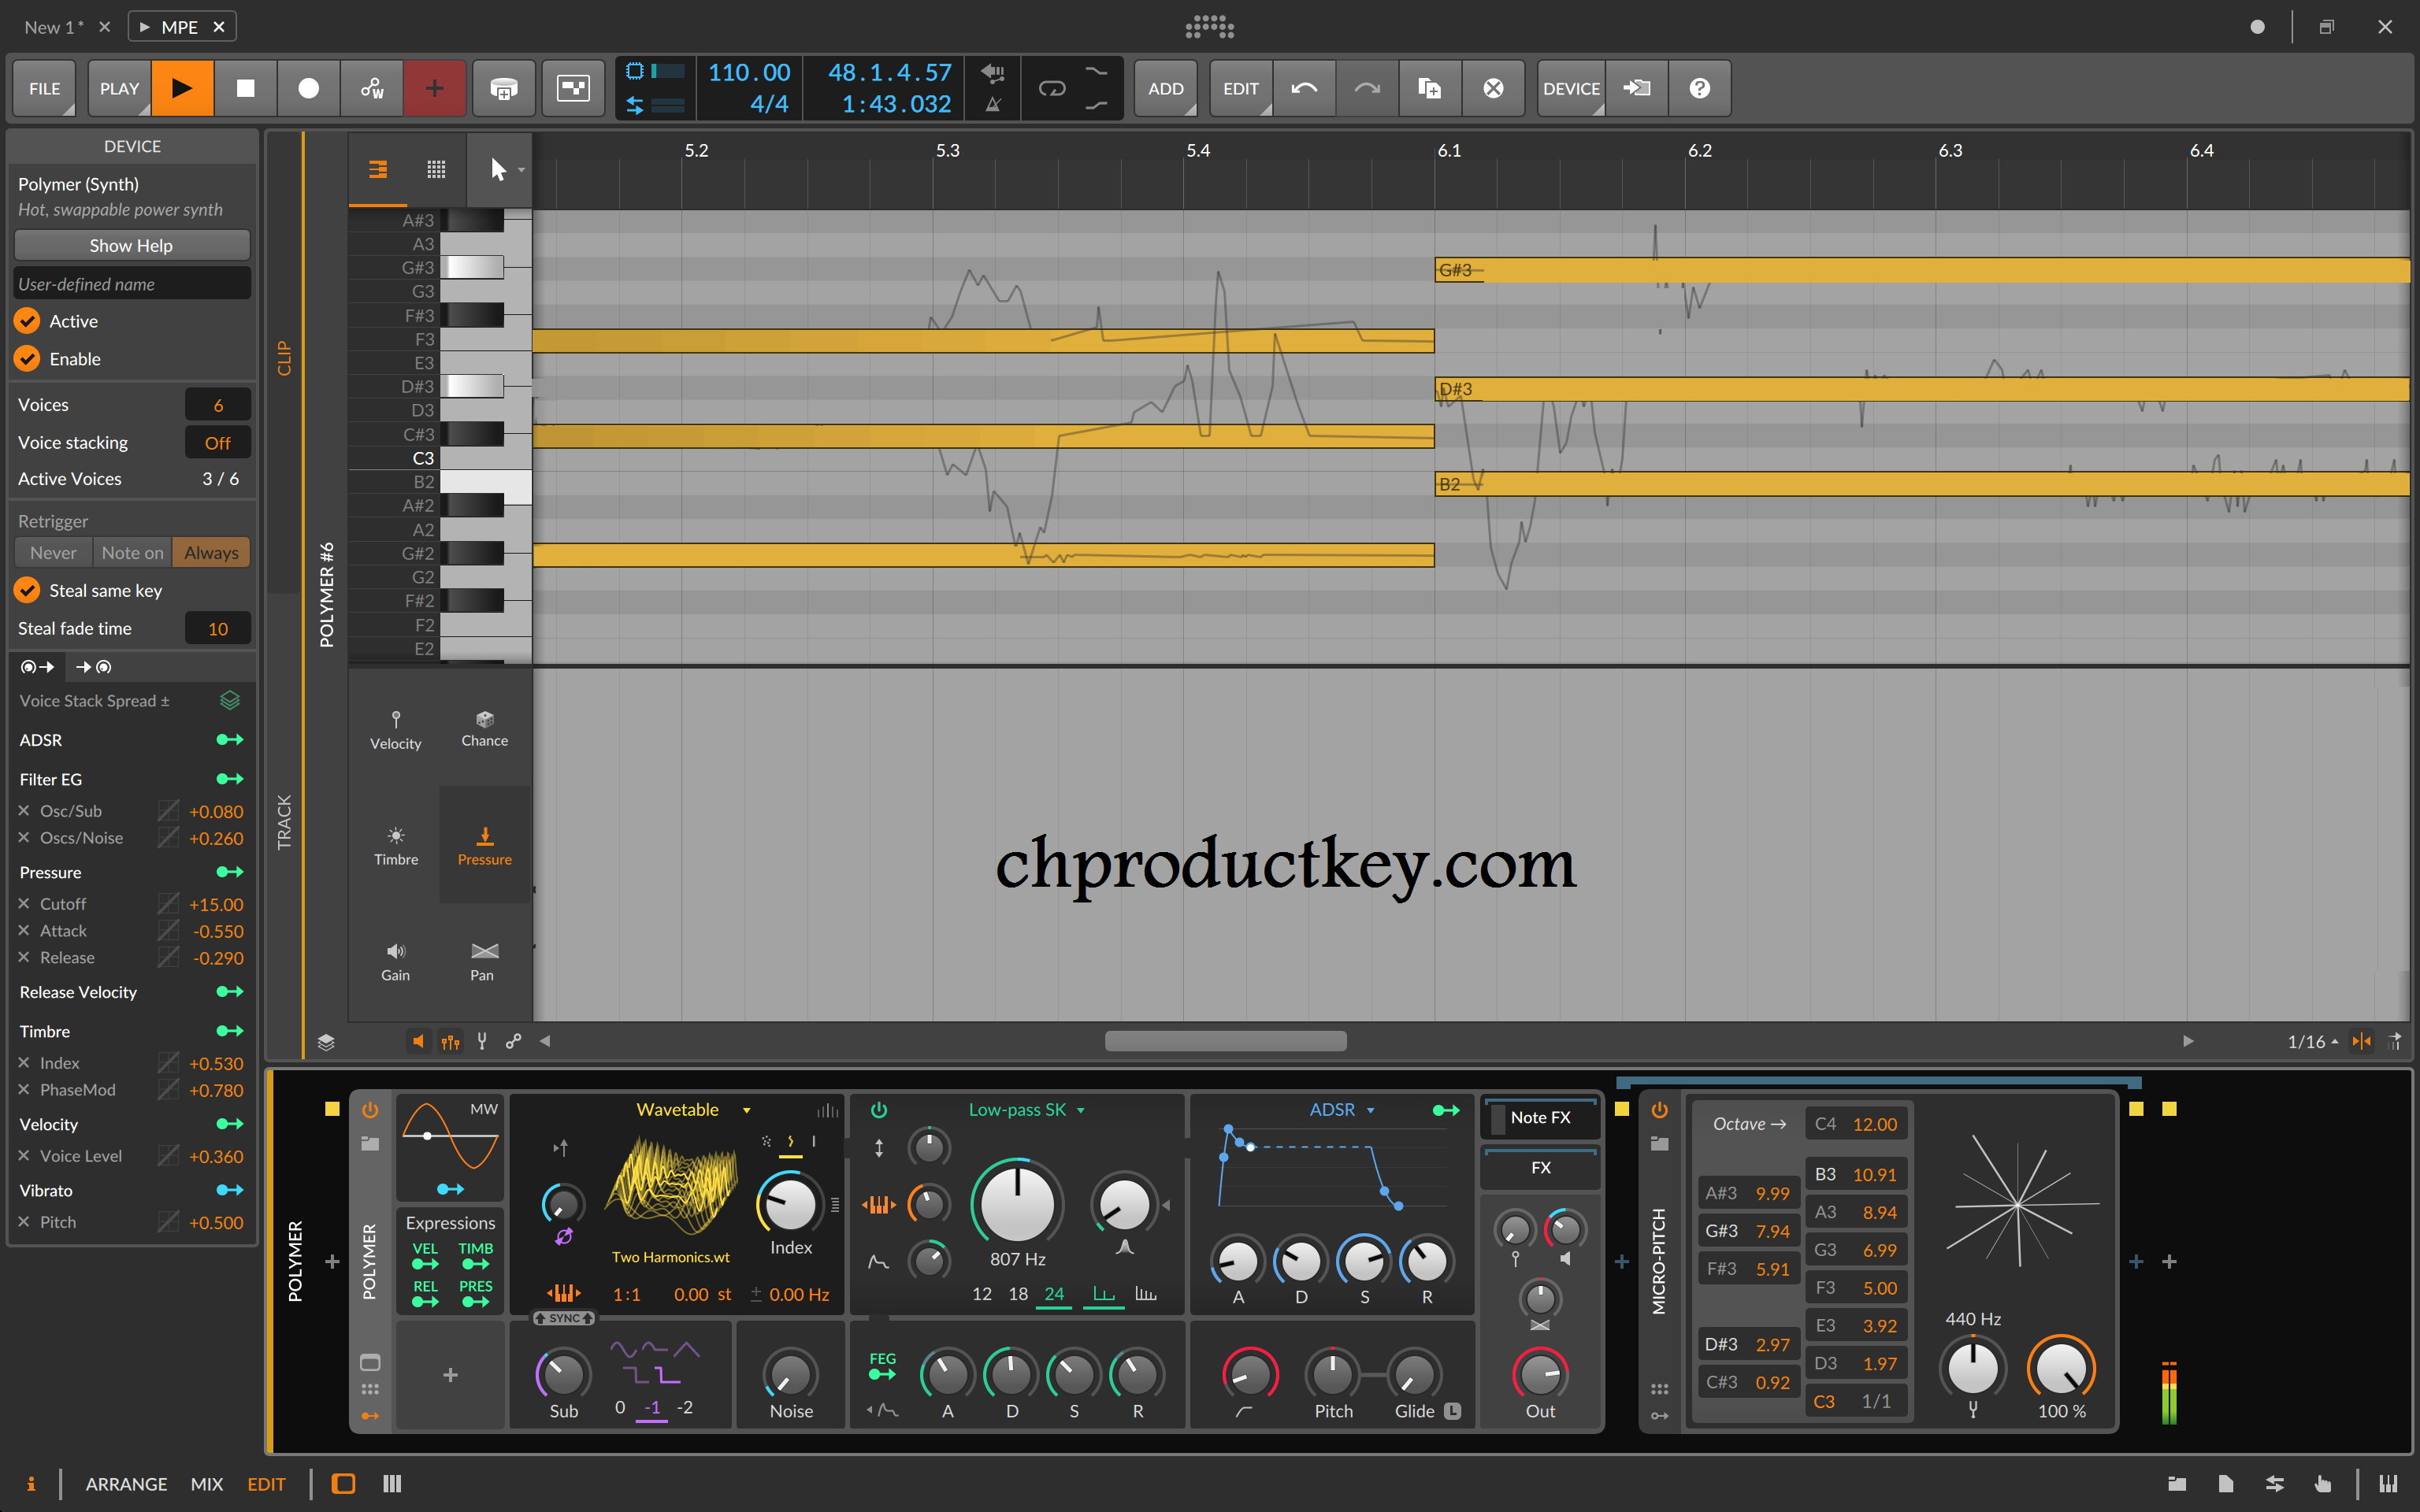Toggle the Active checkbox
The image size is (2420, 1512).
(27, 321)
